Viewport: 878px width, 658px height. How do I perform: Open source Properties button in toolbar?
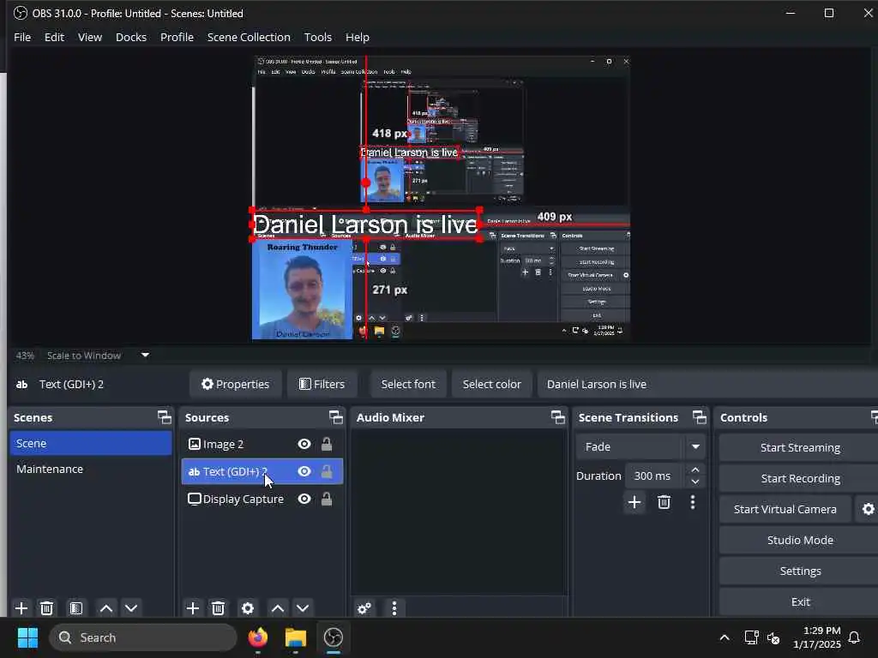tap(235, 384)
